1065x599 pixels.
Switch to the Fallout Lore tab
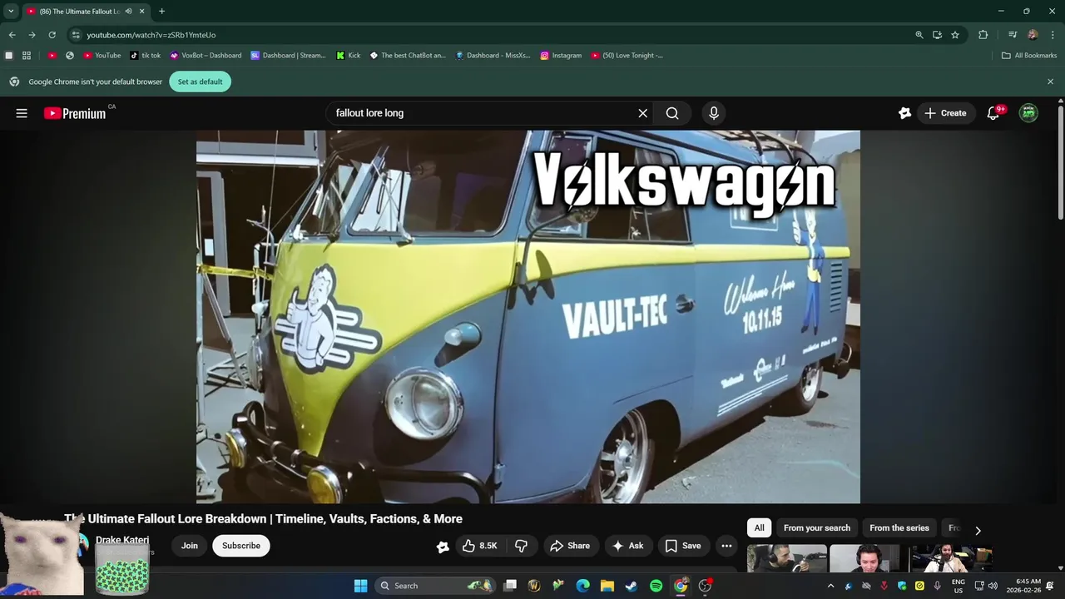pyautogui.click(x=79, y=12)
